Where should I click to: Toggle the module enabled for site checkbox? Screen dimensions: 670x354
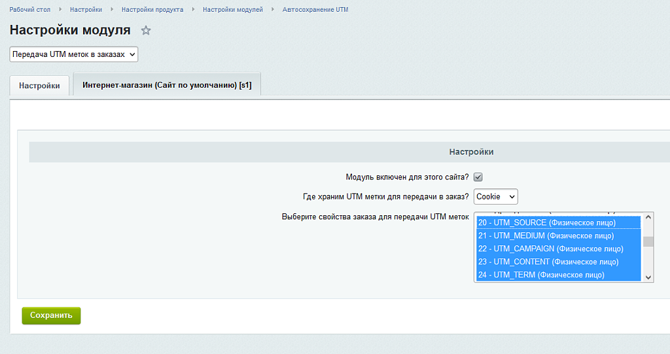(x=478, y=177)
